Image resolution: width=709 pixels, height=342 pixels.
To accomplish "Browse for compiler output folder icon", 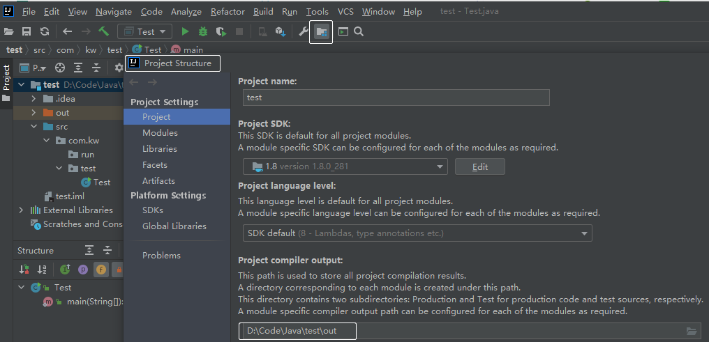I will pyautogui.click(x=692, y=331).
